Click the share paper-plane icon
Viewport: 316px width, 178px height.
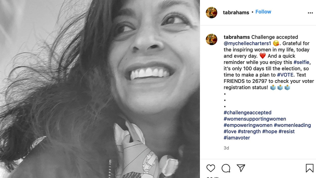(x=241, y=168)
